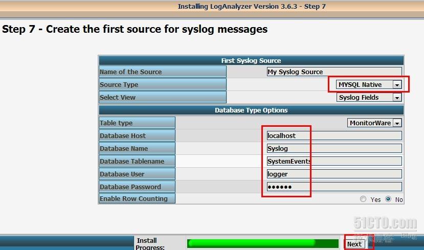Click the 'First Syslog Source' header
Viewport: 424px width, 250px height.
251,60
